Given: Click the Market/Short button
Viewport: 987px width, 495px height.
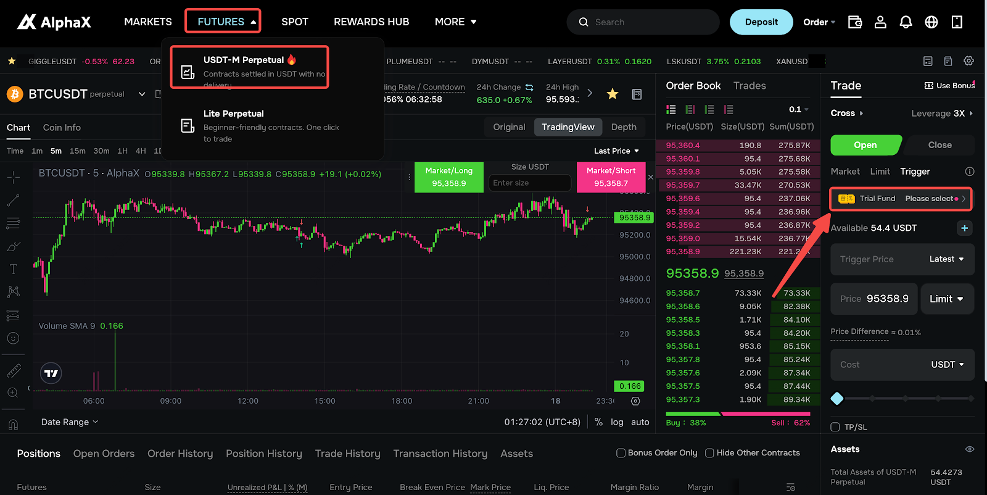Looking at the screenshot, I should pyautogui.click(x=611, y=177).
